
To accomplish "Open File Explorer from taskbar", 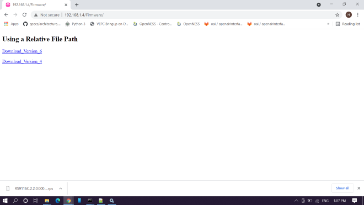I will point(47,201).
